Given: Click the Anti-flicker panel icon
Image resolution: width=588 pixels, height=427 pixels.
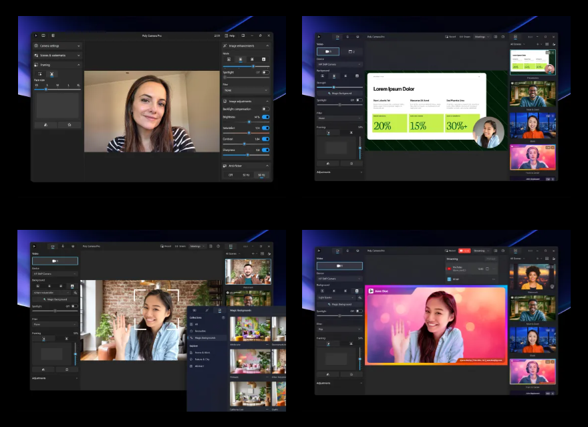Looking at the screenshot, I should pos(225,165).
